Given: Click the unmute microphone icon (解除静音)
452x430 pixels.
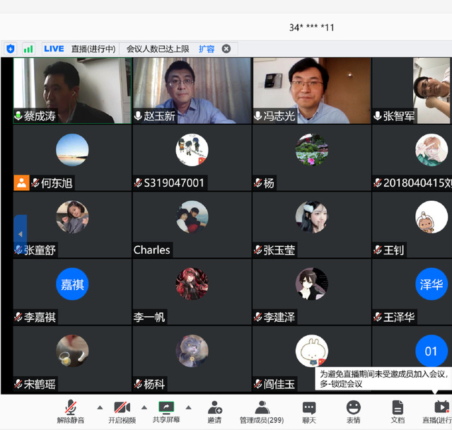Looking at the screenshot, I should [70, 408].
